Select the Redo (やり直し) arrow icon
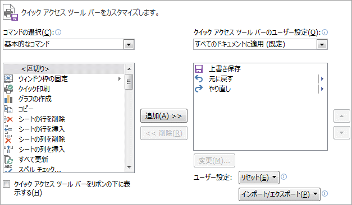352x205 pixels. click(199, 89)
